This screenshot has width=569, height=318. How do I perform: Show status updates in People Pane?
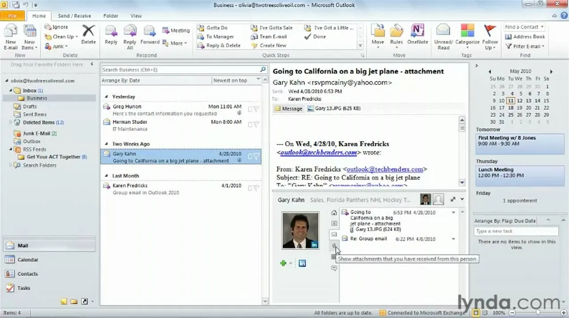pos(334,268)
